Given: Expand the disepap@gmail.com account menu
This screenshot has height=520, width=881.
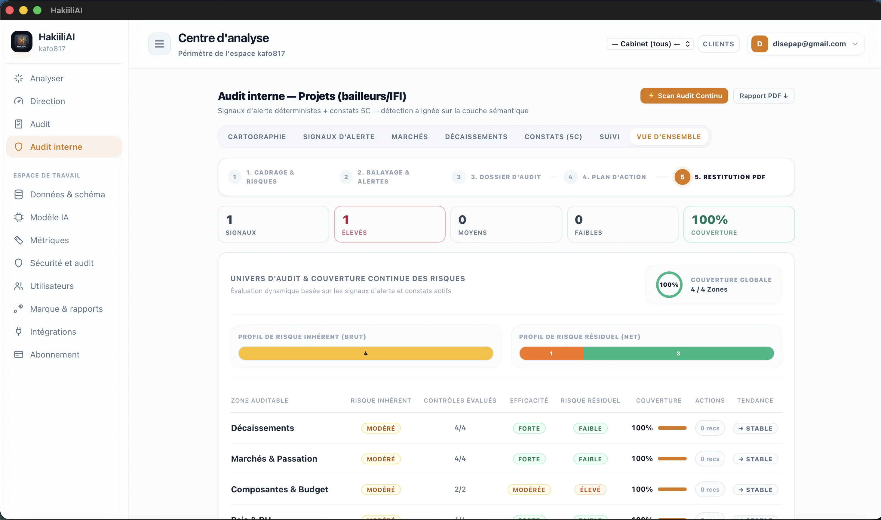Looking at the screenshot, I should pos(806,44).
